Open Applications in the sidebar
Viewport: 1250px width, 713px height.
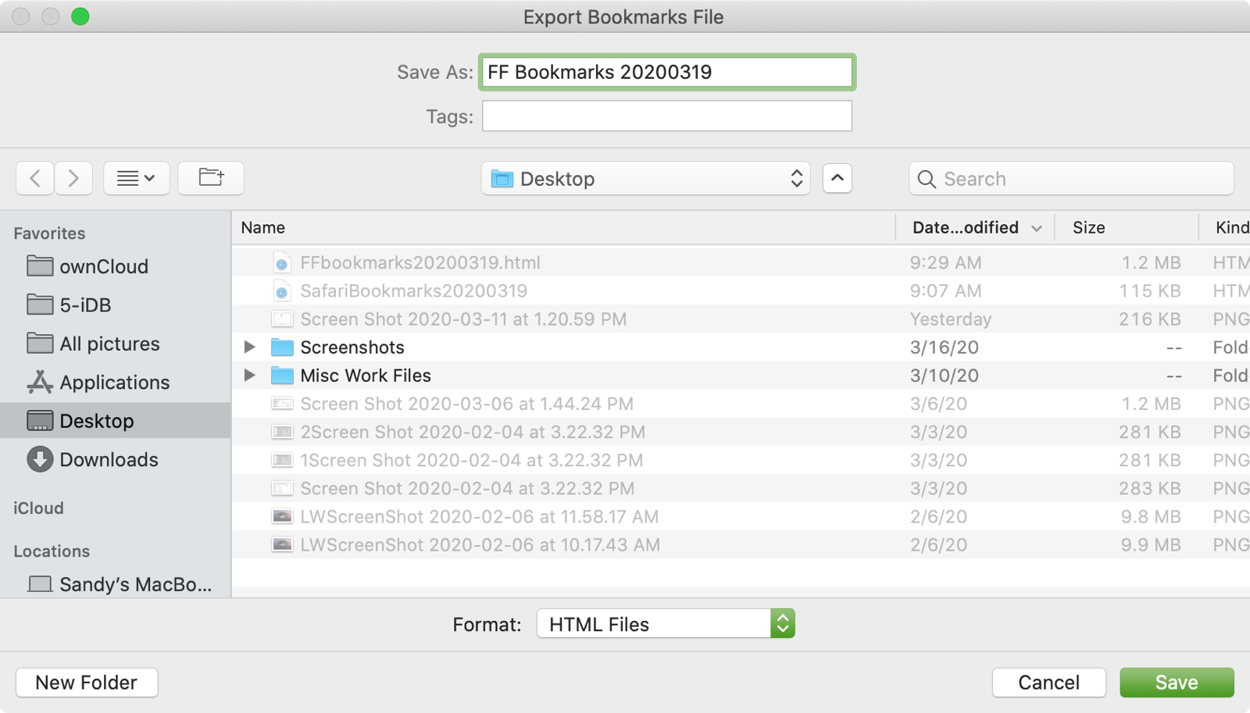(114, 383)
